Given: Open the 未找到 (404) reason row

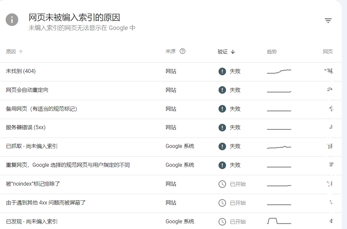Looking at the screenshot, I should tap(21, 71).
